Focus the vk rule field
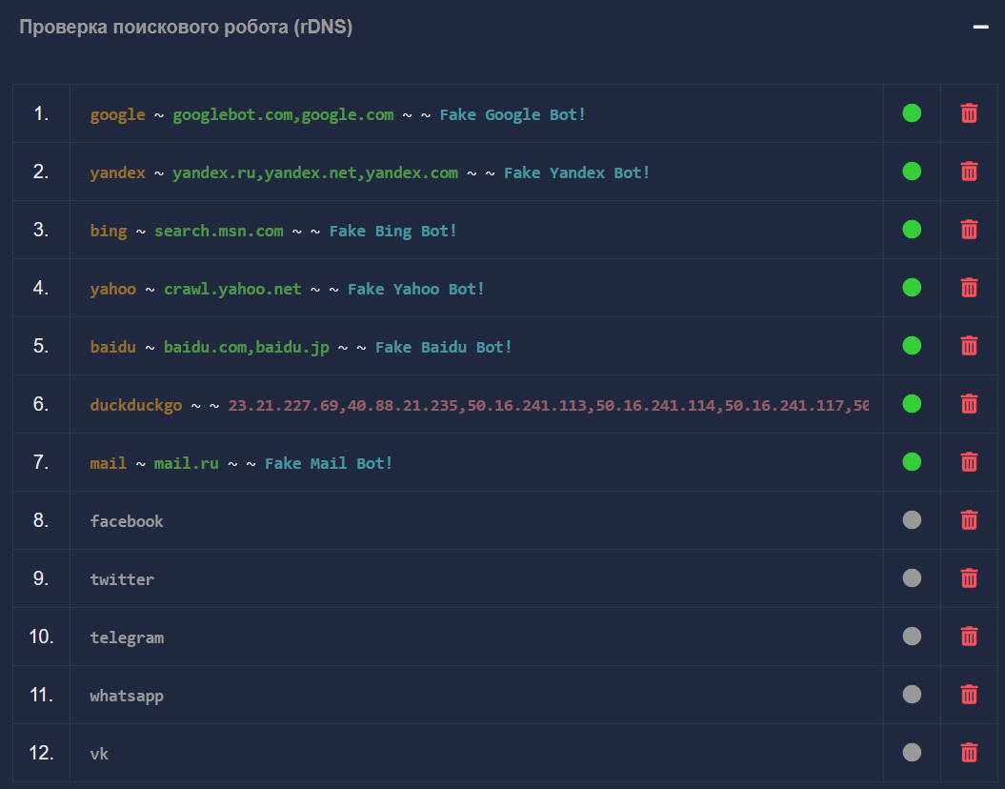 [476, 753]
